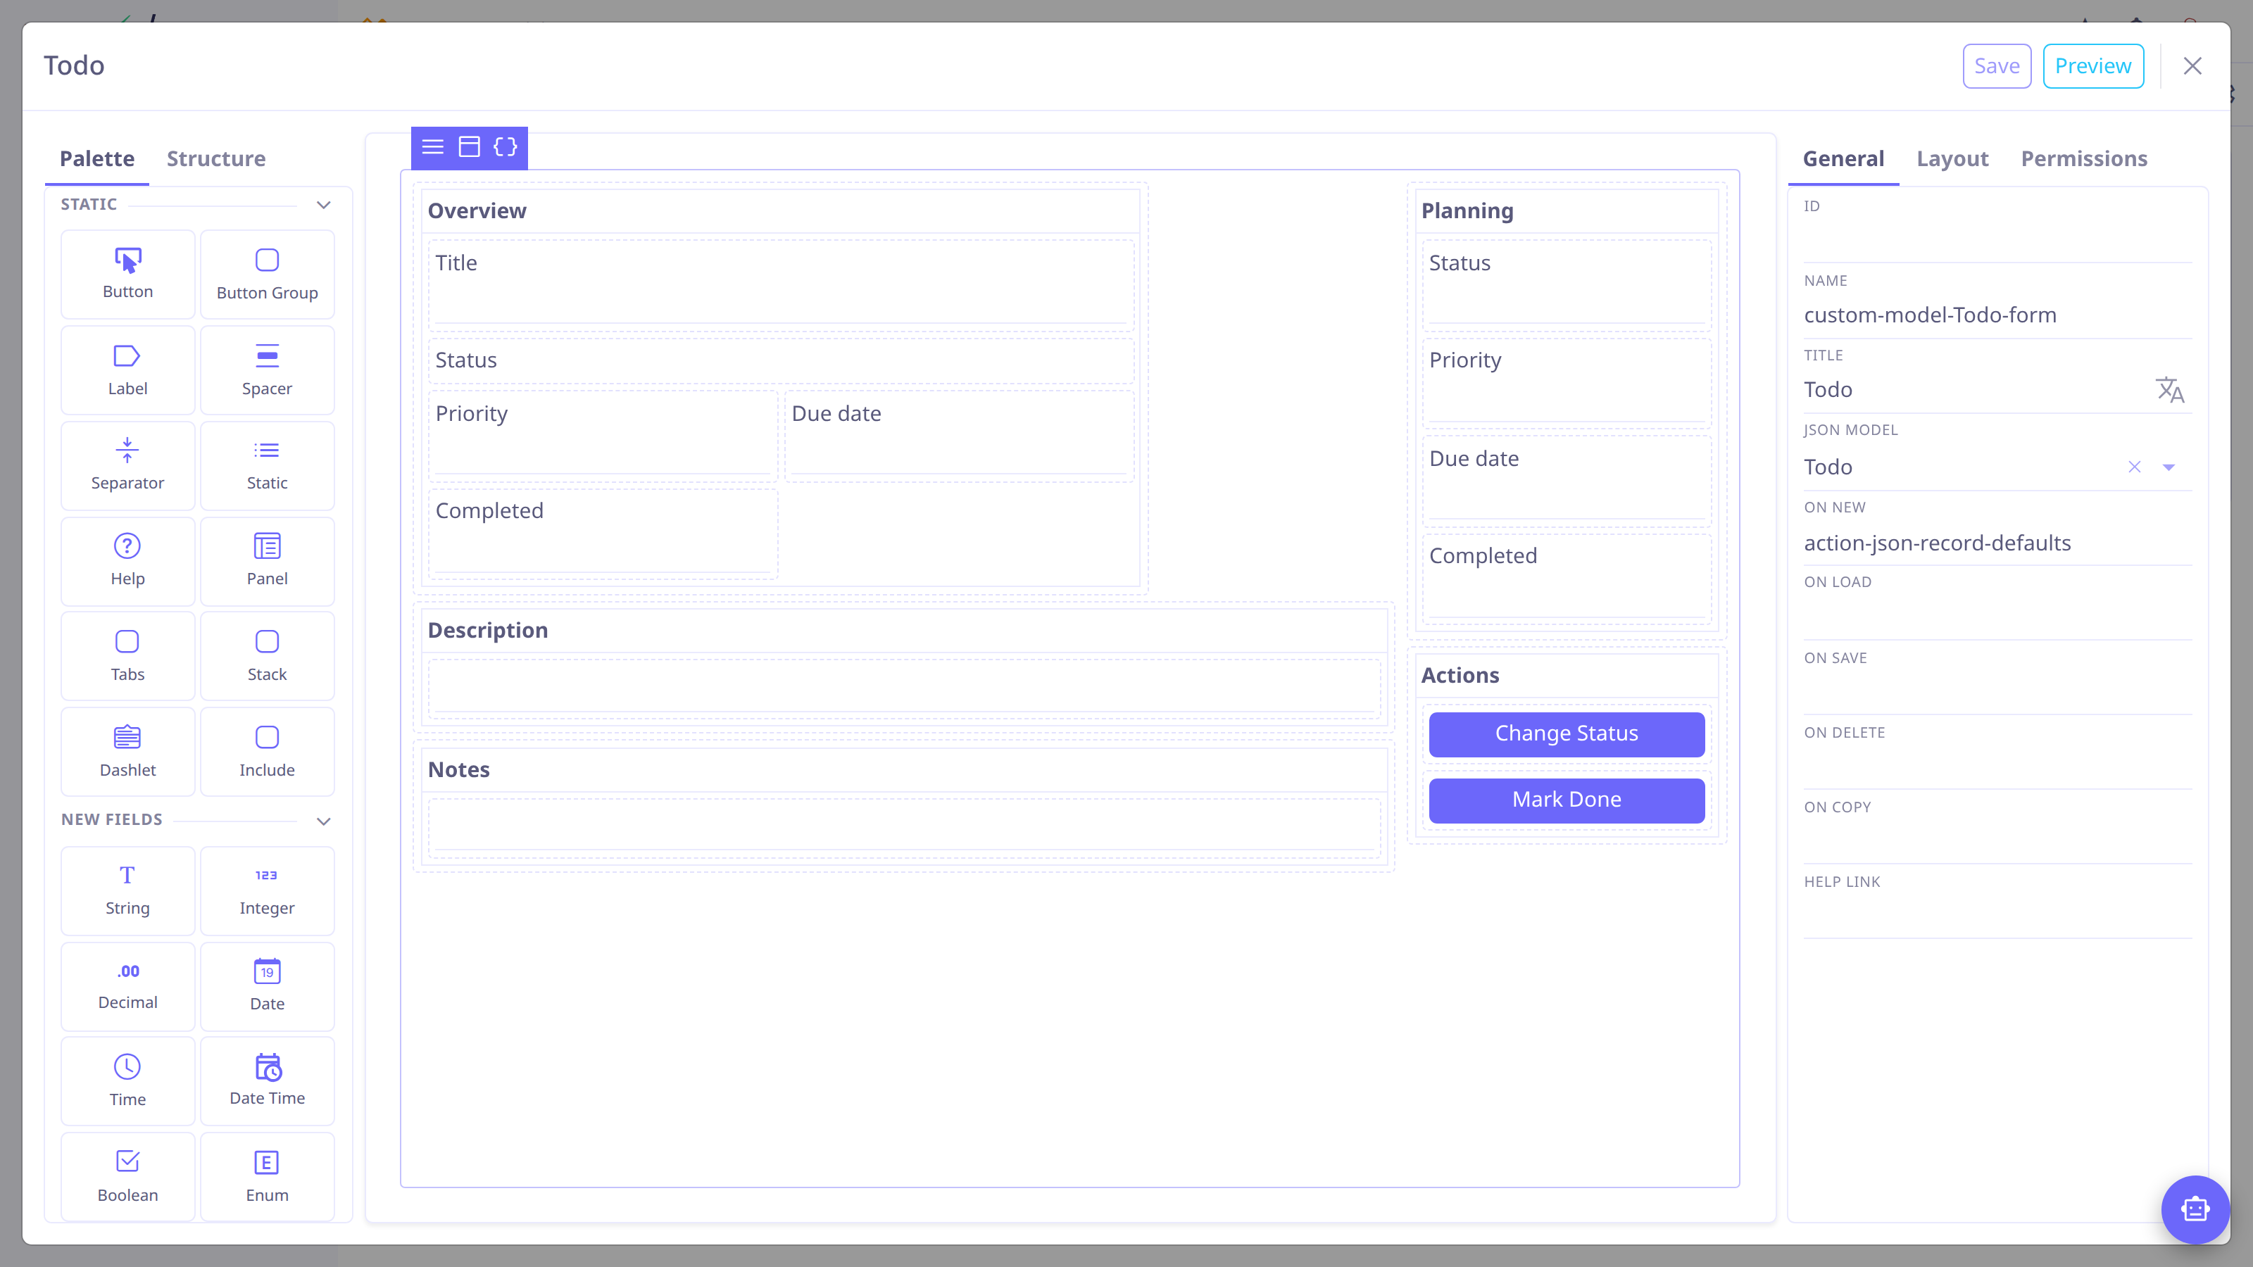Screen dimensions: 2253x1267
Task: Open the chatbot assistant button
Action: coord(2195,1209)
